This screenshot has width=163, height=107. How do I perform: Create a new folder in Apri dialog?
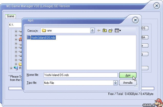pyautogui.click(x=111, y=30)
